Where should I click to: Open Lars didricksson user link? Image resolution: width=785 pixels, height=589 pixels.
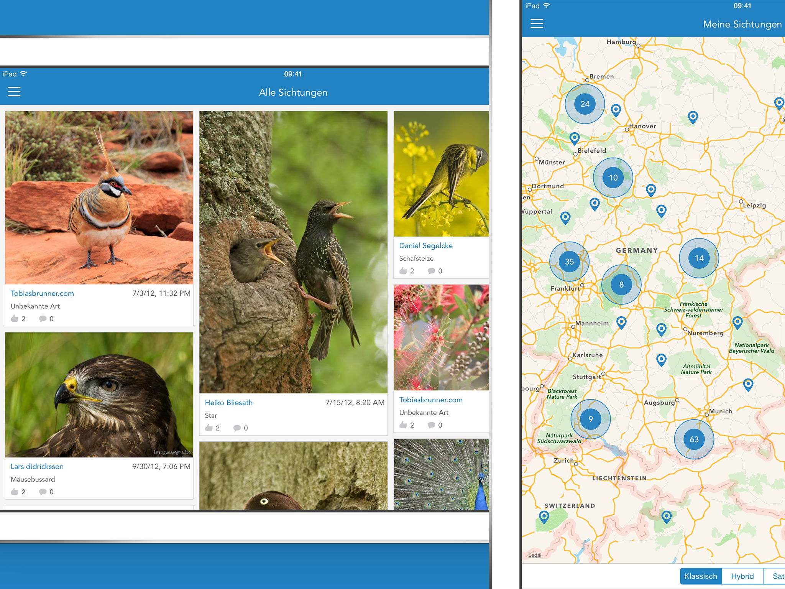pos(37,467)
